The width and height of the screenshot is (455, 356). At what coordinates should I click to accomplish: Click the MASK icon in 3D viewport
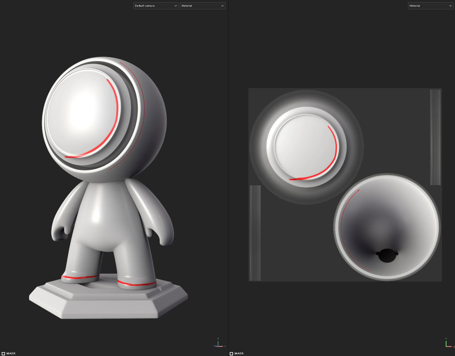coord(3,353)
